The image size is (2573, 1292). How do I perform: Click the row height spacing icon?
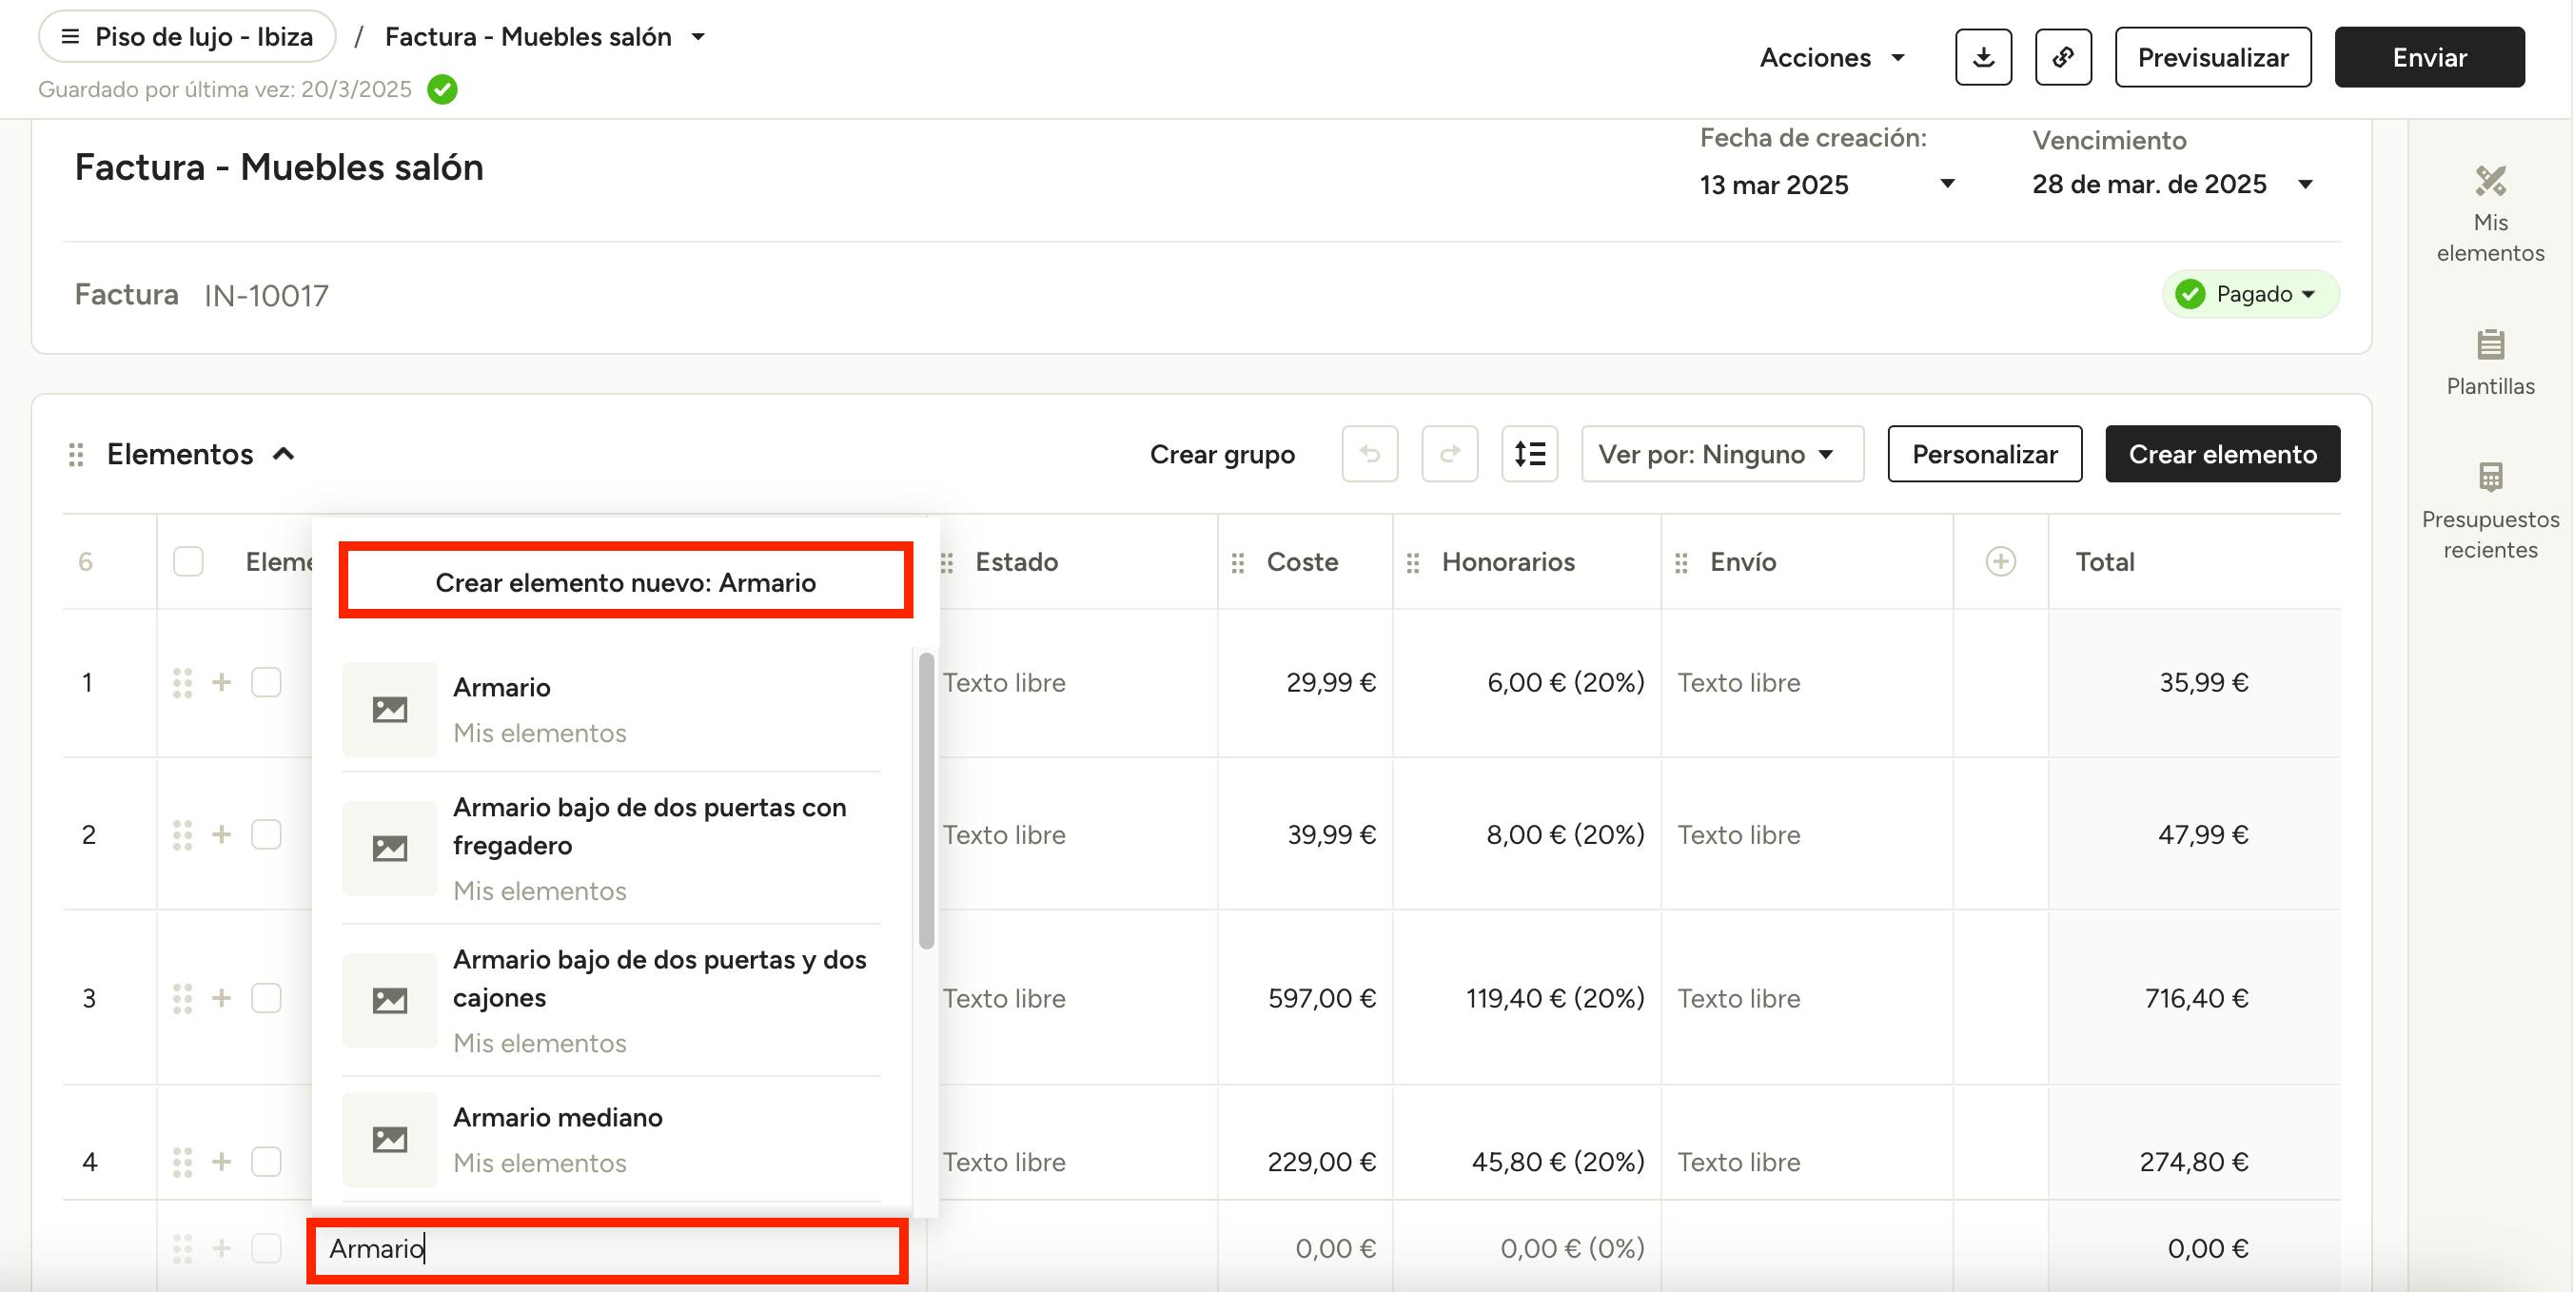click(1528, 455)
